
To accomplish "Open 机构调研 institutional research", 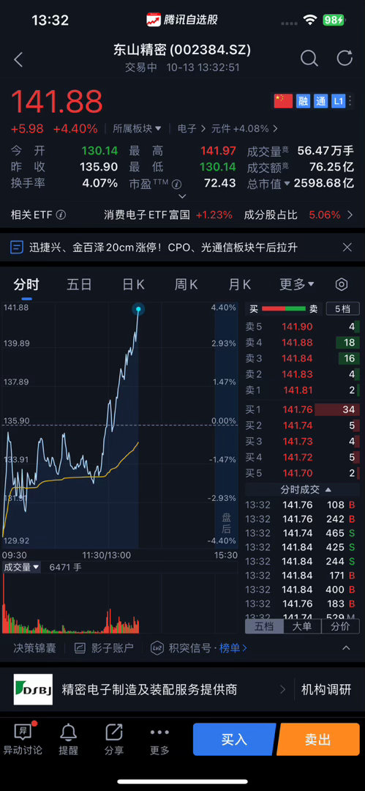I will (326, 689).
